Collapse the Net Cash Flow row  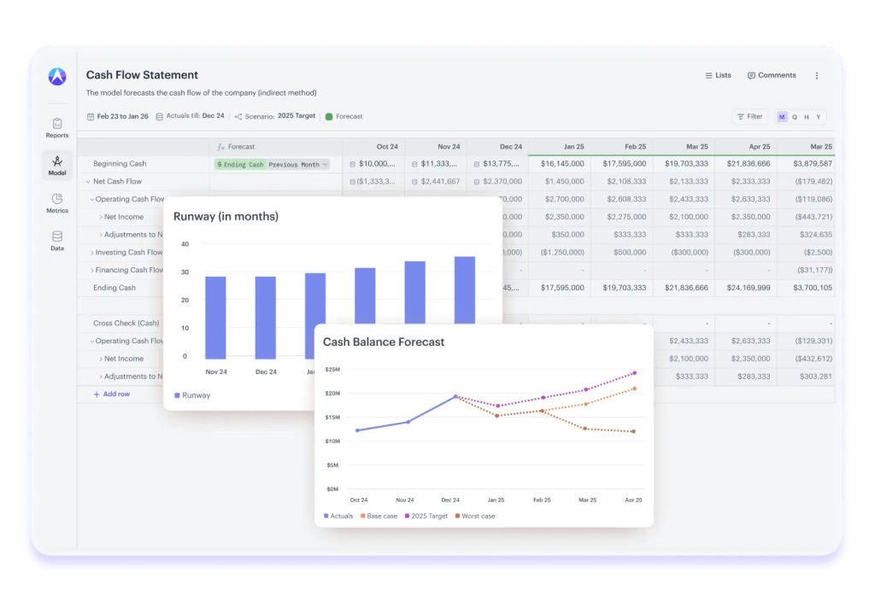pos(88,182)
